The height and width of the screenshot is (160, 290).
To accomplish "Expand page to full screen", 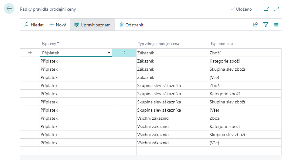I will [x=277, y=9].
